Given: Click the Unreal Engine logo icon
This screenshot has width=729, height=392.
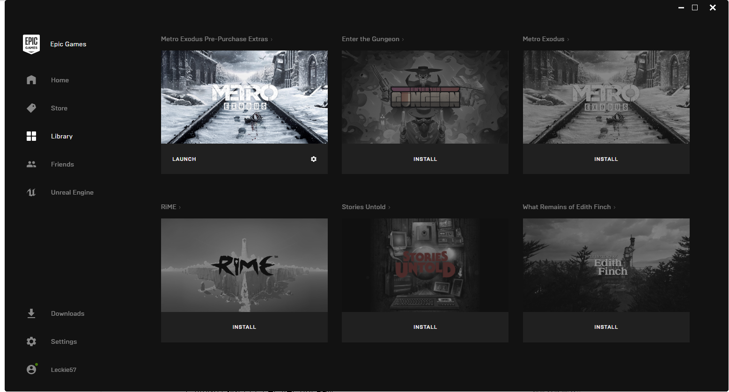Looking at the screenshot, I should tap(31, 192).
